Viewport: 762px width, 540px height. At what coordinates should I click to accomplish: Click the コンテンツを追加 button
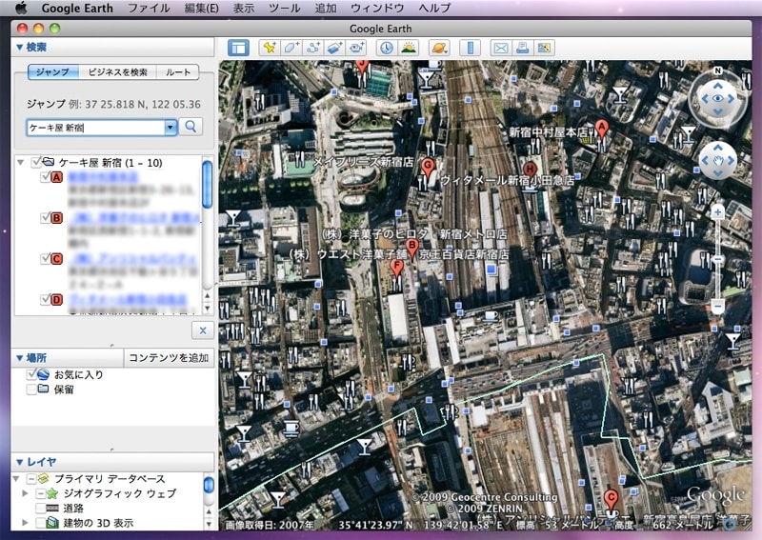pyautogui.click(x=169, y=357)
